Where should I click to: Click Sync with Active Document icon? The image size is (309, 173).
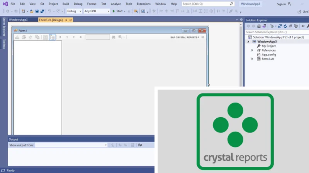pyautogui.click(x=280, y=26)
